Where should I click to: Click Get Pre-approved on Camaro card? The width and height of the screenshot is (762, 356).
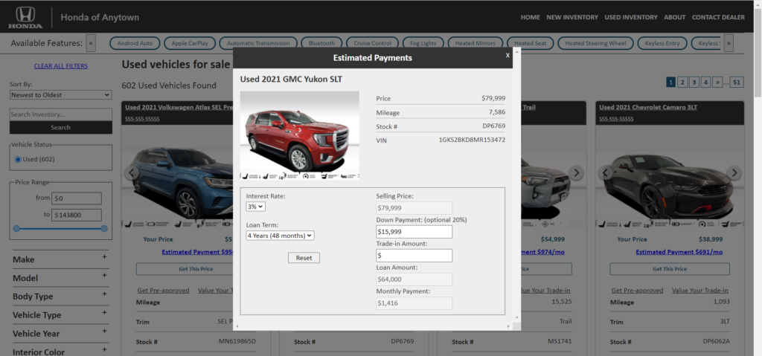click(x=637, y=291)
